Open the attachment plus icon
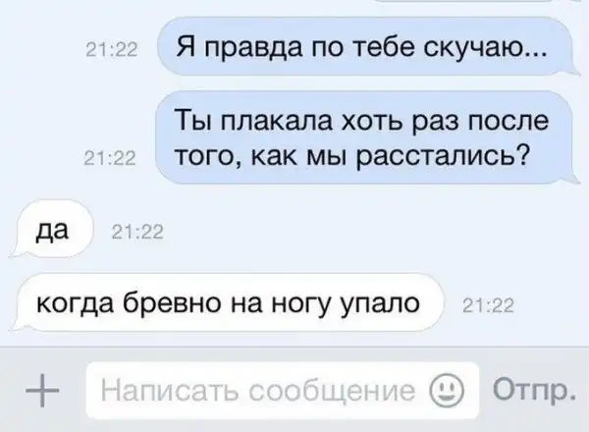The image size is (589, 432). point(42,391)
